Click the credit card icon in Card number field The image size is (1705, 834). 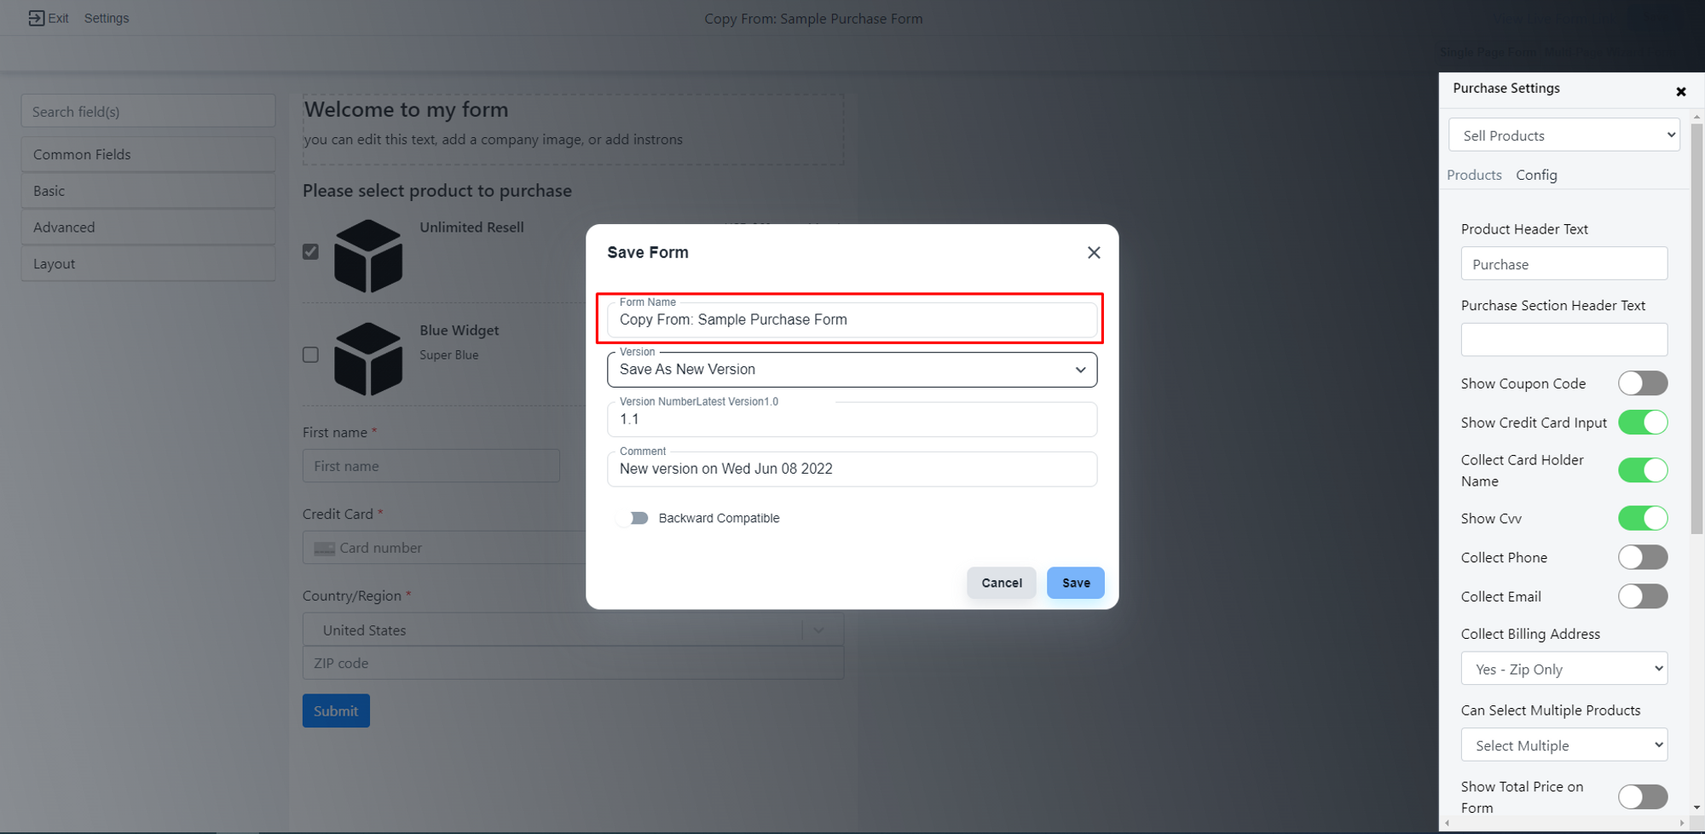[324, 549]
